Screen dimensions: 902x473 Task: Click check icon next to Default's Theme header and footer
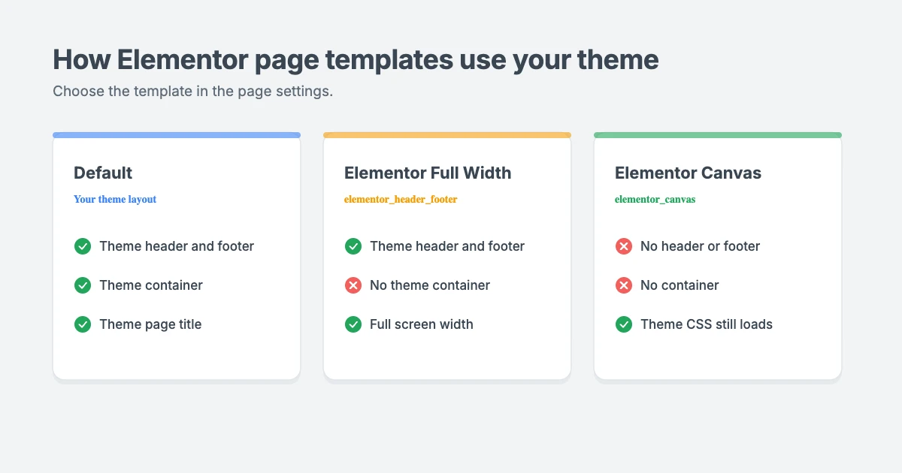[83, 246]
